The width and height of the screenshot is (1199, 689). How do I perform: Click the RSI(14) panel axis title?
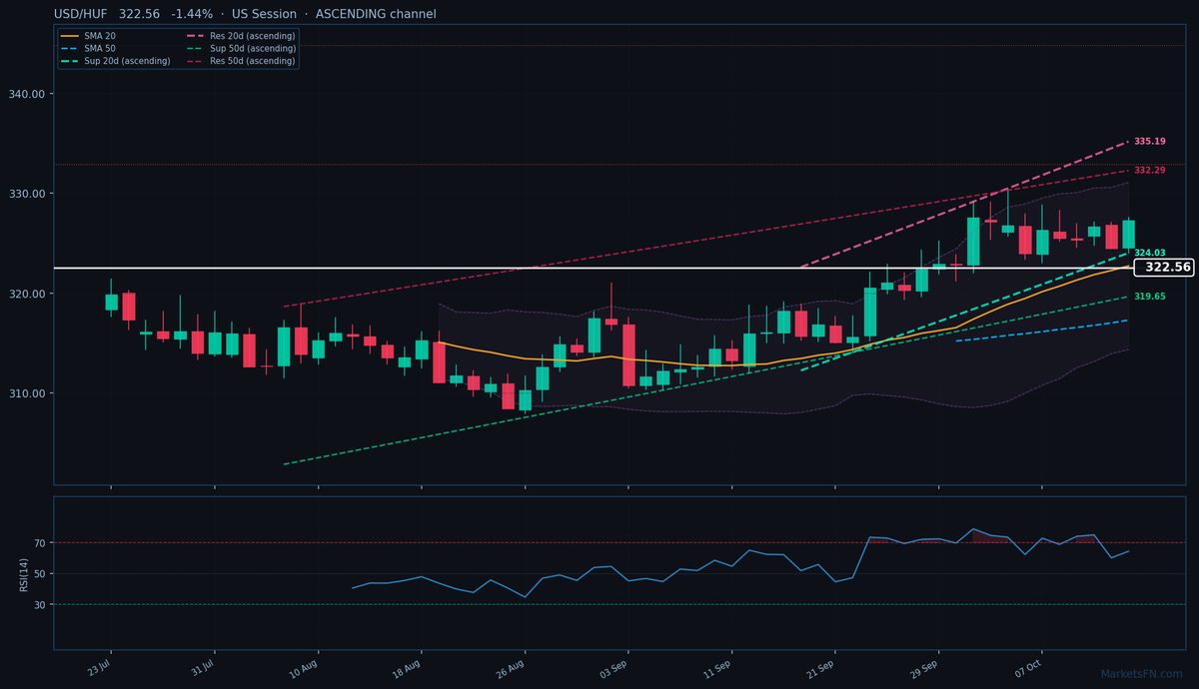24,573
